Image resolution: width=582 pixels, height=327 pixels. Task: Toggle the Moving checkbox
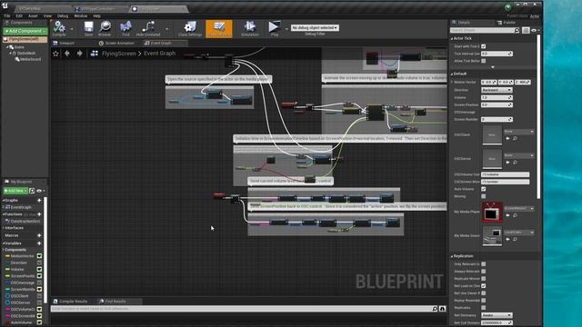tap(483, 196)
